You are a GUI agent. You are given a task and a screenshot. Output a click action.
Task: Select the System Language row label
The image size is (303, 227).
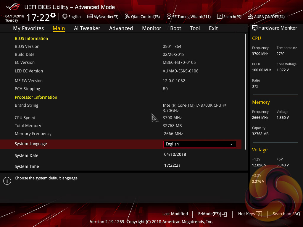coord(31,144)
